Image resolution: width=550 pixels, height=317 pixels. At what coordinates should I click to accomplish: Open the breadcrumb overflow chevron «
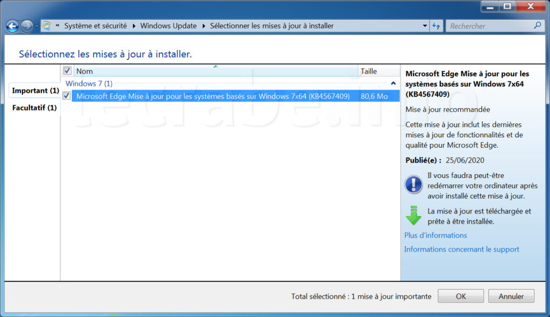57,26
